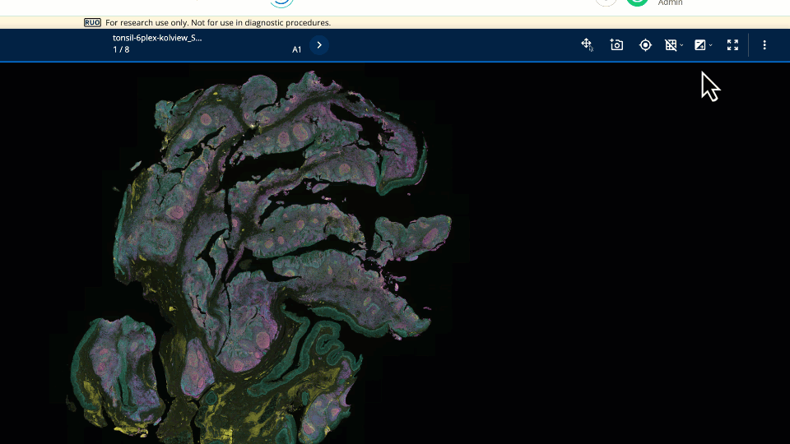Open the three-dot more options menu
Image resolution: width=790 pixels, height=444 pixels.
pyautogui.click(x=764, y=45)
